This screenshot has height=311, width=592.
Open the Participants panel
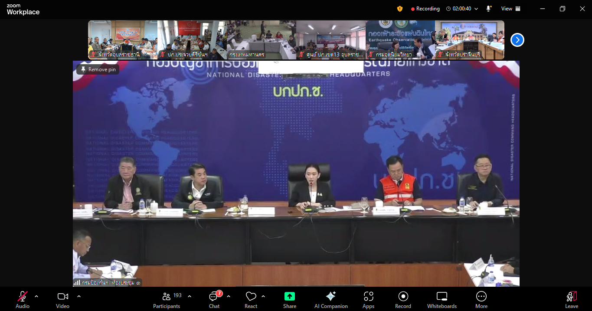click(x=167, y=299)
